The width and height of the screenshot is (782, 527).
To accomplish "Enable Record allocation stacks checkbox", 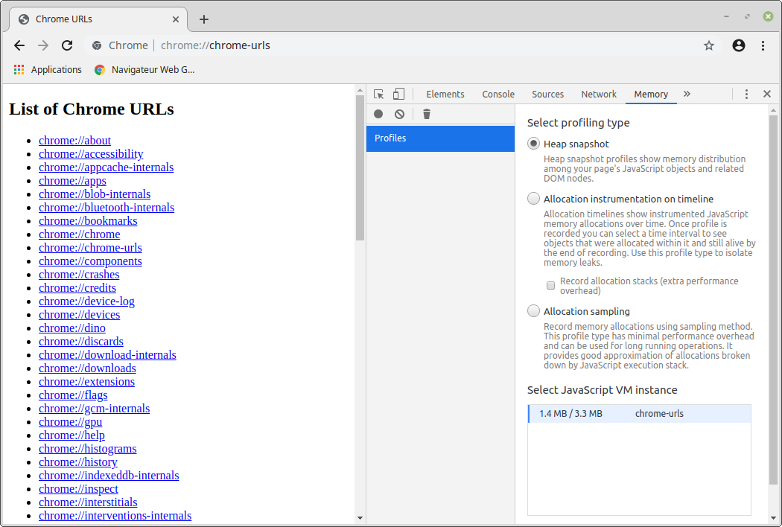I will (x=551, y=286).
